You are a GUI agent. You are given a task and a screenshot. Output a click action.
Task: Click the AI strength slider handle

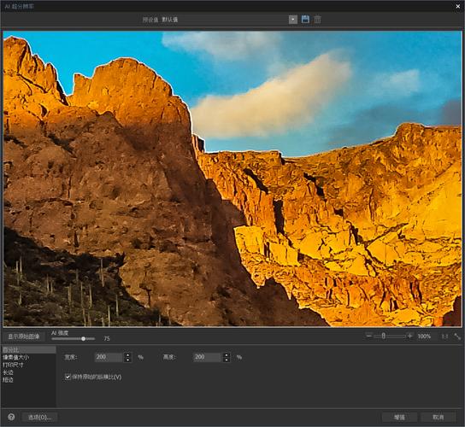pyautogui.click(x=83, y=338)
